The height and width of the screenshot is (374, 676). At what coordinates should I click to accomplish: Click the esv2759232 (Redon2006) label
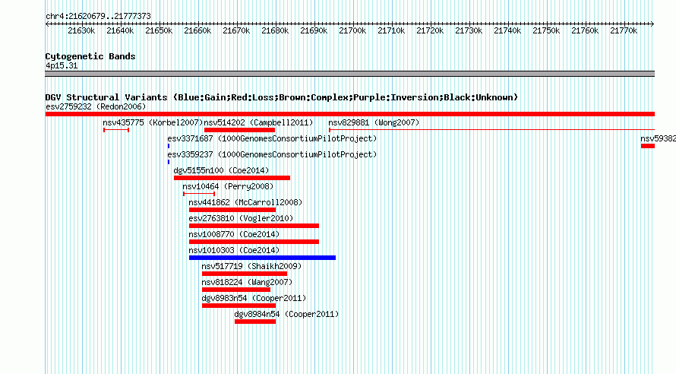click(96, 106)
